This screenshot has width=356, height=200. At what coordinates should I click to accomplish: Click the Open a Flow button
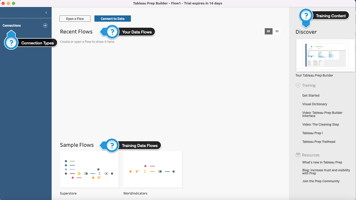[x=75, y=19]
